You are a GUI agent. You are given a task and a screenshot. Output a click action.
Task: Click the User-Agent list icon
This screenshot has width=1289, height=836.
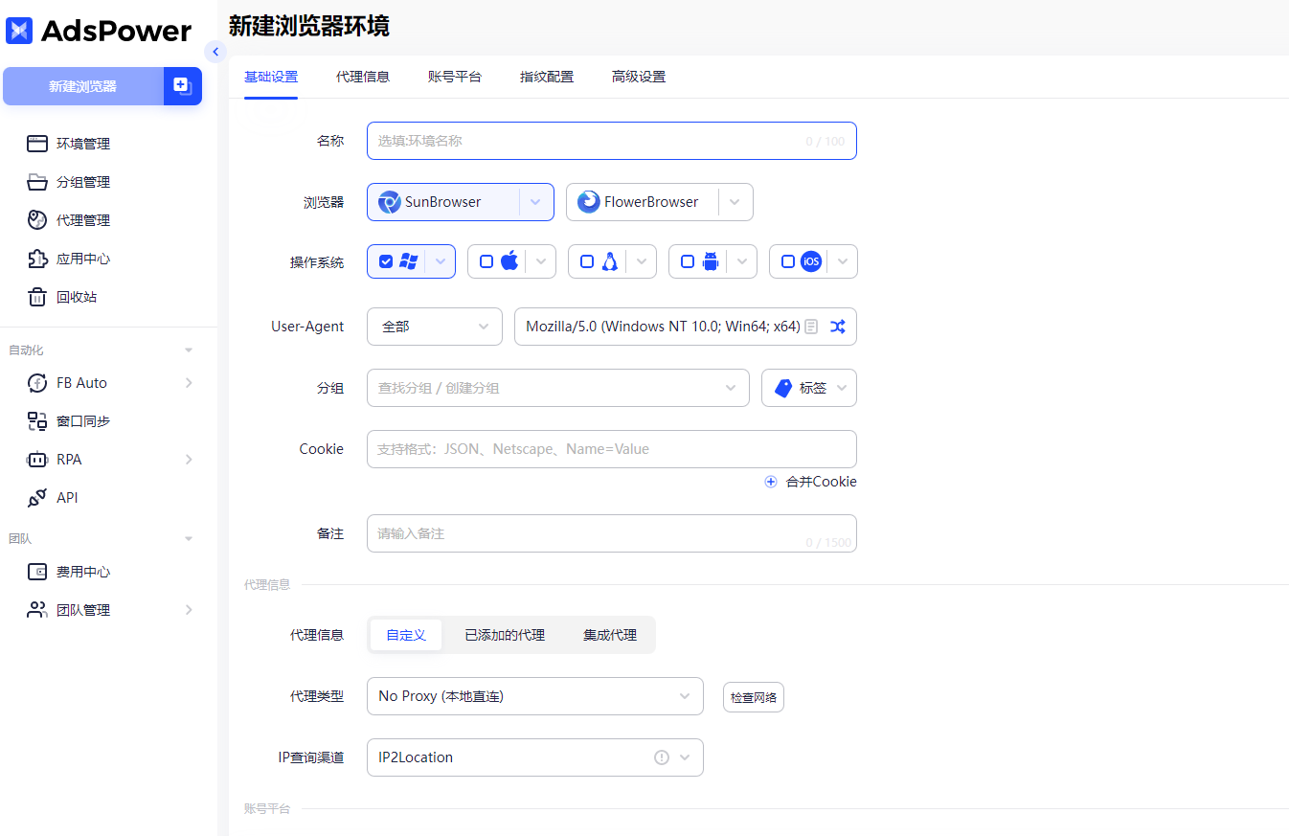tap(811, 327)
